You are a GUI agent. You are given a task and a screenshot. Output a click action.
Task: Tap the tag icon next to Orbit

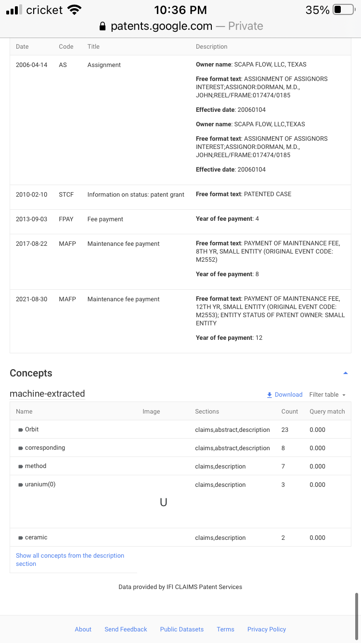[x=21, y=429]
